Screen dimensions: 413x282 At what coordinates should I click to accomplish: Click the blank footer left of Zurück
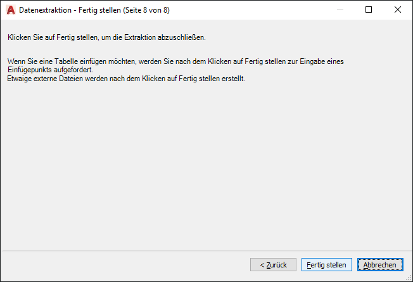pos(127,265)
